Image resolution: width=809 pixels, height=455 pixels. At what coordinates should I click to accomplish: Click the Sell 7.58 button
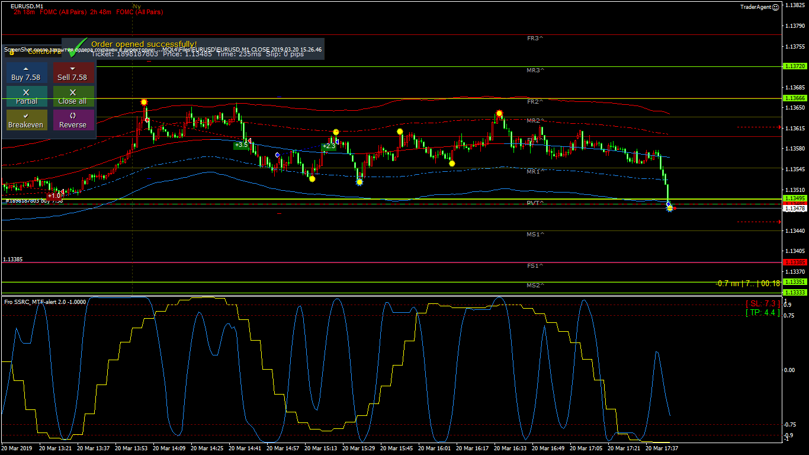pyautogui.click(x=72, y=73)
